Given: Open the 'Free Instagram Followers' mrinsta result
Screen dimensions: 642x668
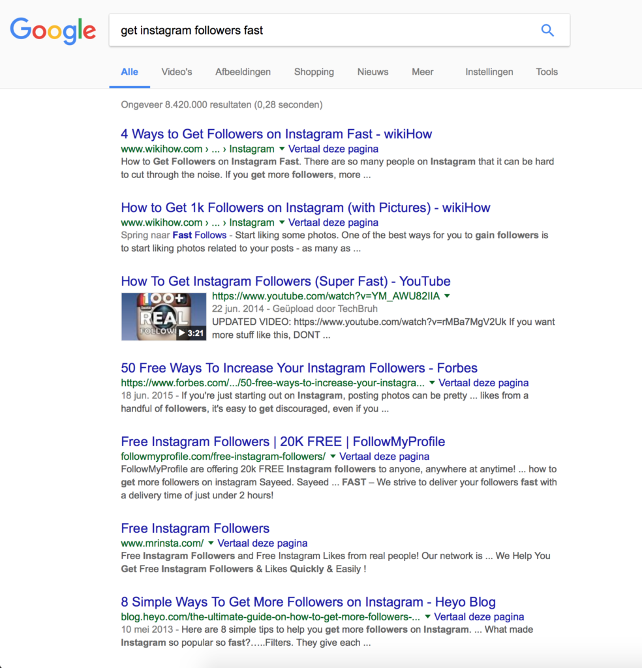Looking at the screenshot, I should [195, 528].
